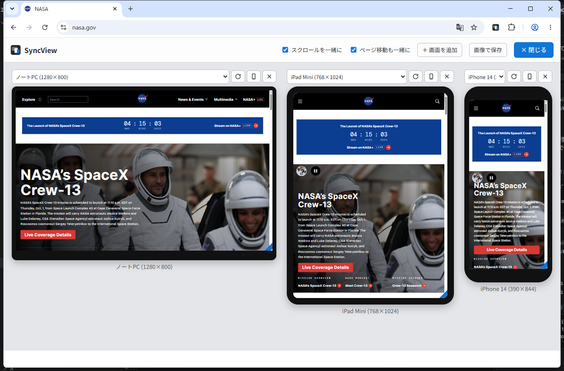Click the blue 閉じる button
This screenshot has width=564, height=371.
click(534, 50)
